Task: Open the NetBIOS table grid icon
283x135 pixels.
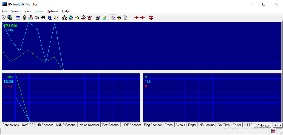Action: [18, 18]
